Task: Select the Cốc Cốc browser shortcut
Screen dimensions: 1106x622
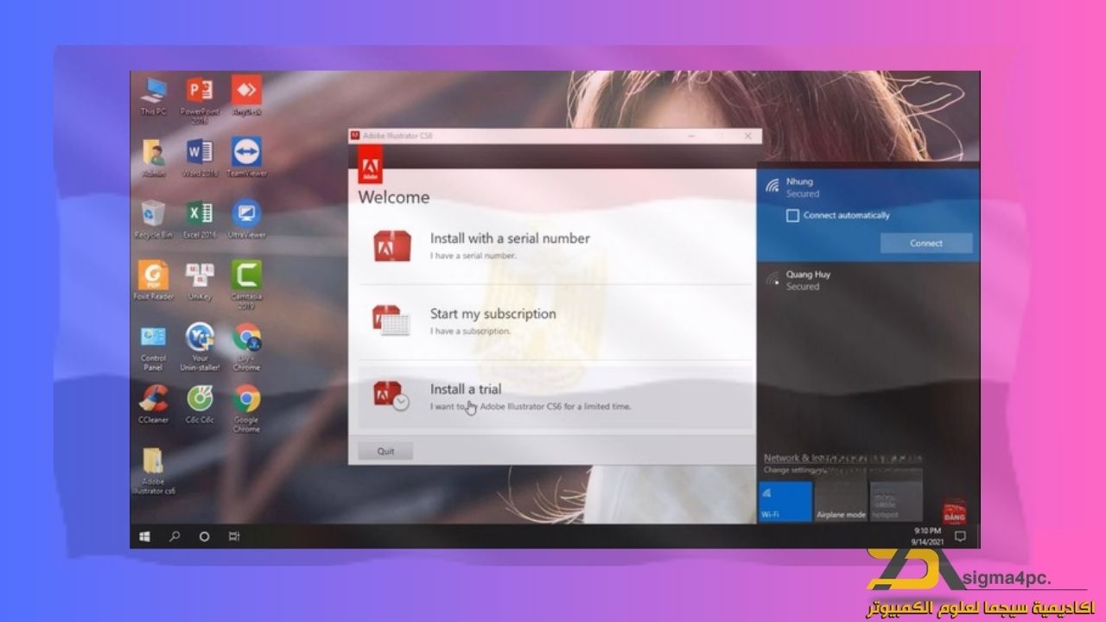Action: click(x=200, y=404)
